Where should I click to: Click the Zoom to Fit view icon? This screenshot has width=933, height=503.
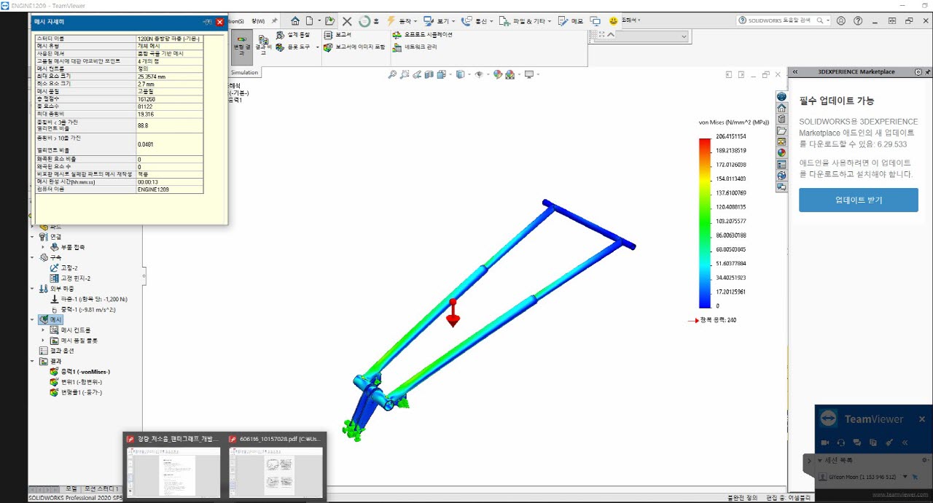[x=392, y=74]
